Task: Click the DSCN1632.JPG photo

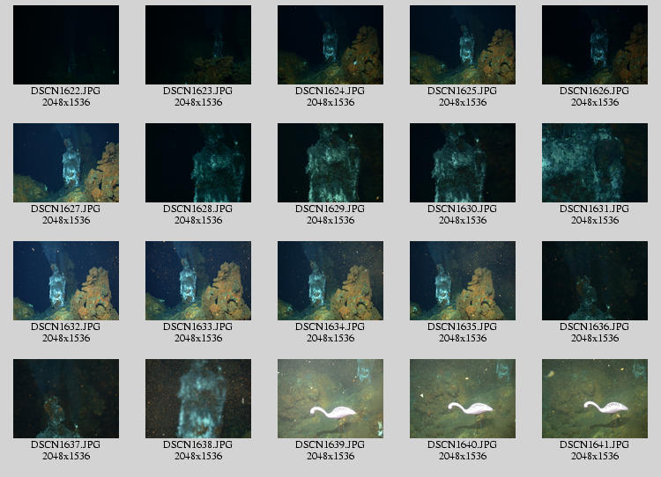Action: pos(66,281)
